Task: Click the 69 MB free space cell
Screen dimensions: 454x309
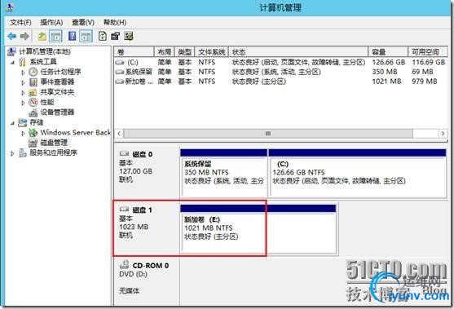Action: pyautogui.click(x=422, y=72)
